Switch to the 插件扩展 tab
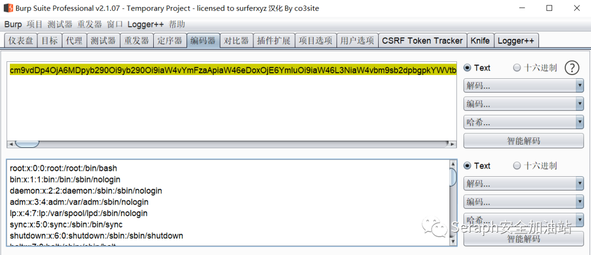The image size is (591, 255). point(274,40)
